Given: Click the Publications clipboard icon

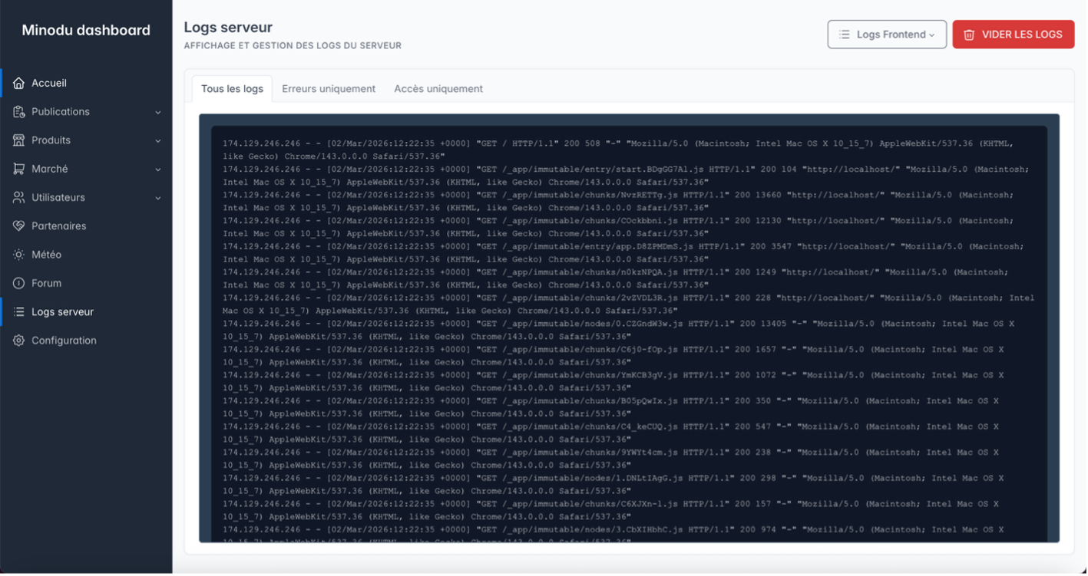Looking at the screenshot, I should pos(18,112).
